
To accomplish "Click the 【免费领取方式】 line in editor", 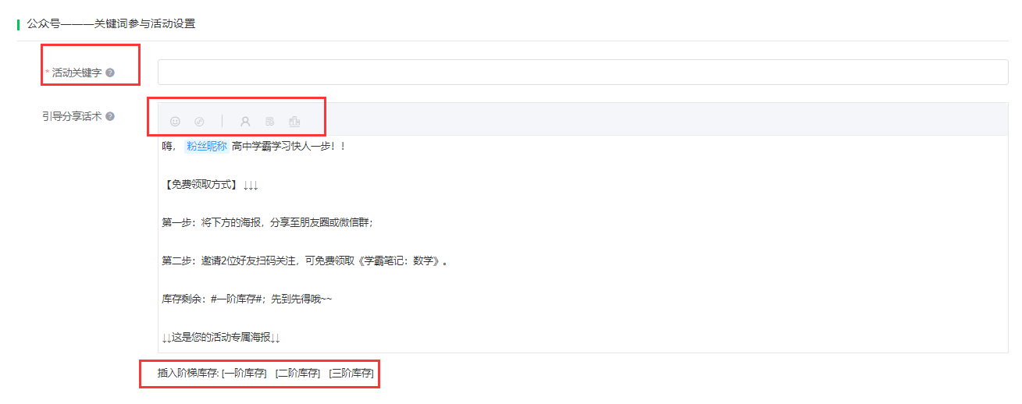I will point(210,185).
